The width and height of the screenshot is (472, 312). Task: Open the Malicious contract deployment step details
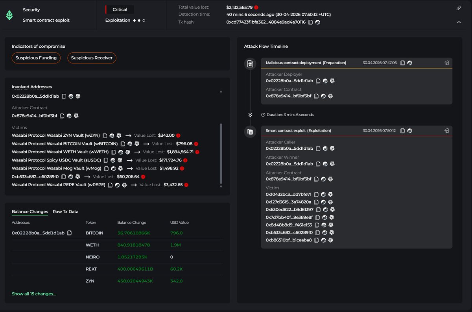click(446, 63)
